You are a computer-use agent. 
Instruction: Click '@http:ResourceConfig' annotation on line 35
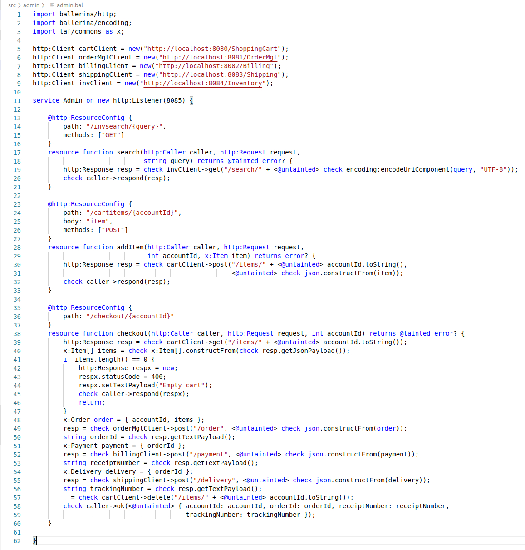pyautogui.click(x=86, y=307)
